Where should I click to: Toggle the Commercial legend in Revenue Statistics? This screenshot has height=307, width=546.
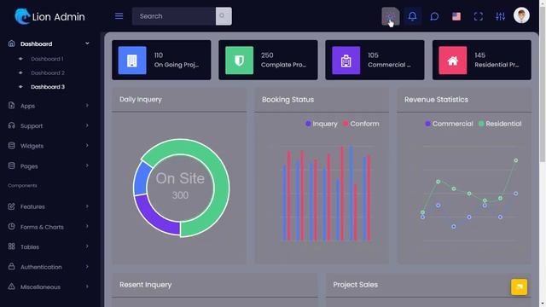pos(450,124)
